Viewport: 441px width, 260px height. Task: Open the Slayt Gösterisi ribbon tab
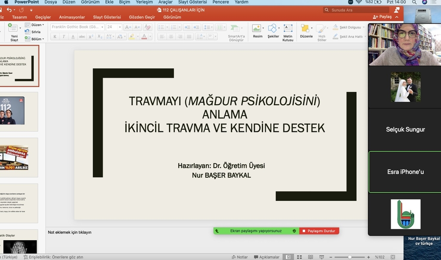tap(107, 17)
